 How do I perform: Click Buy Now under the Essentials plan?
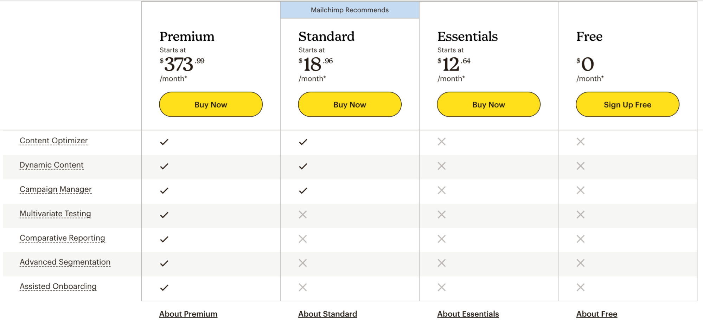click(x=488, y=104)
